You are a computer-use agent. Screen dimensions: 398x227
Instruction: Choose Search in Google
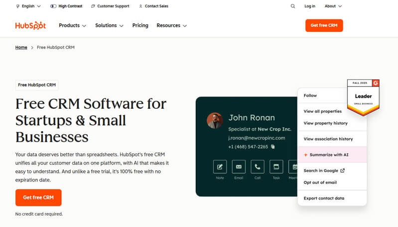324,170
